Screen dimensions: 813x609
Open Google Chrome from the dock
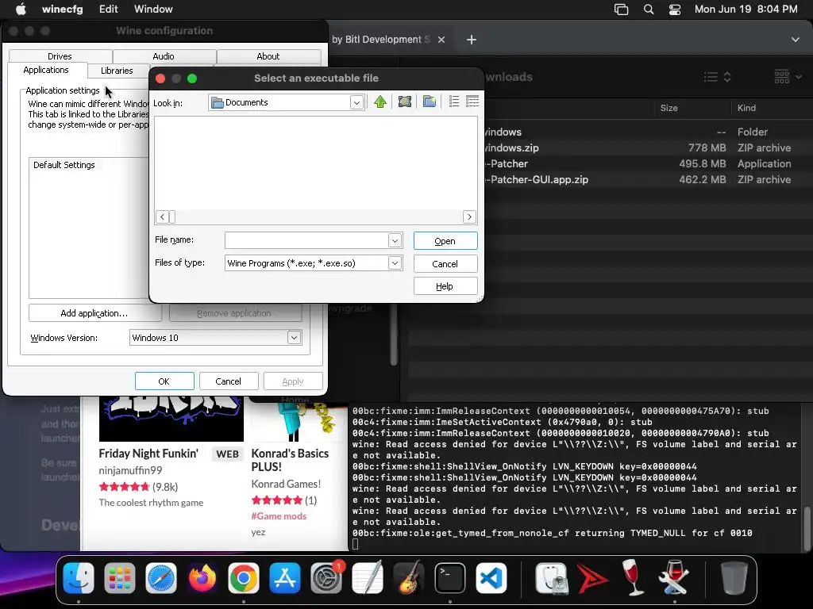coord(244,578)
